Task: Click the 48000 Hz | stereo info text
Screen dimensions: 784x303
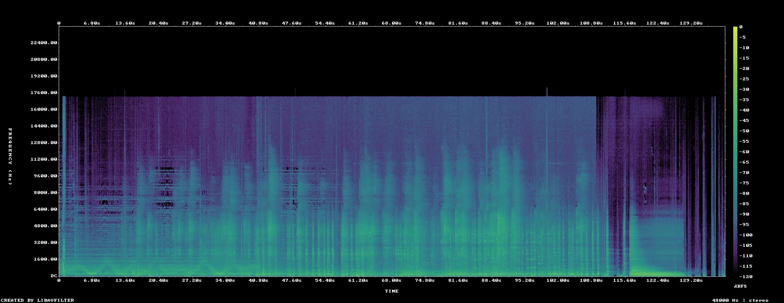Action: pos(740,300)
